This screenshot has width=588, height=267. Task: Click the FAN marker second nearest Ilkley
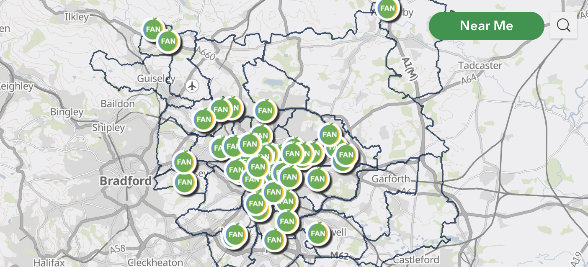(168, 41)
